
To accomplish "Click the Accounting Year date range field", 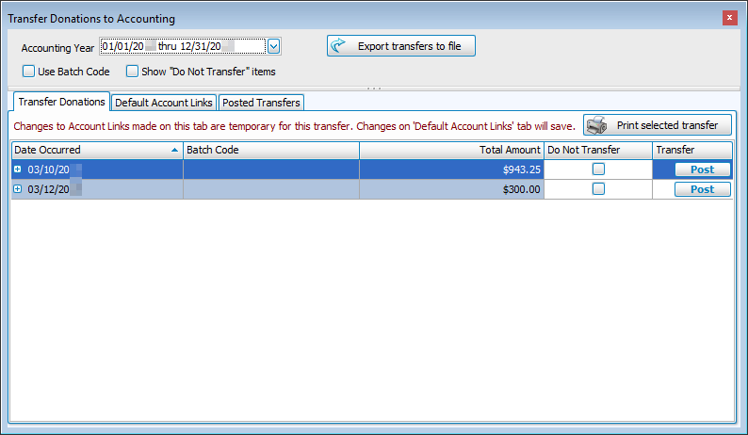I will coord(182,46).
